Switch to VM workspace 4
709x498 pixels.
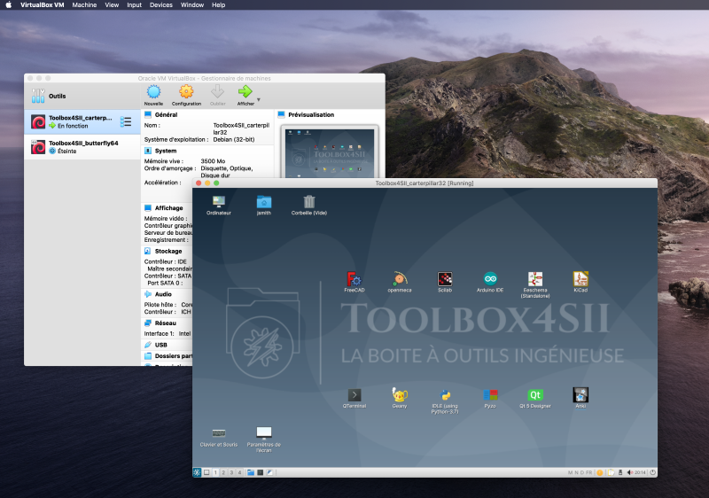(x=239, y=472)
